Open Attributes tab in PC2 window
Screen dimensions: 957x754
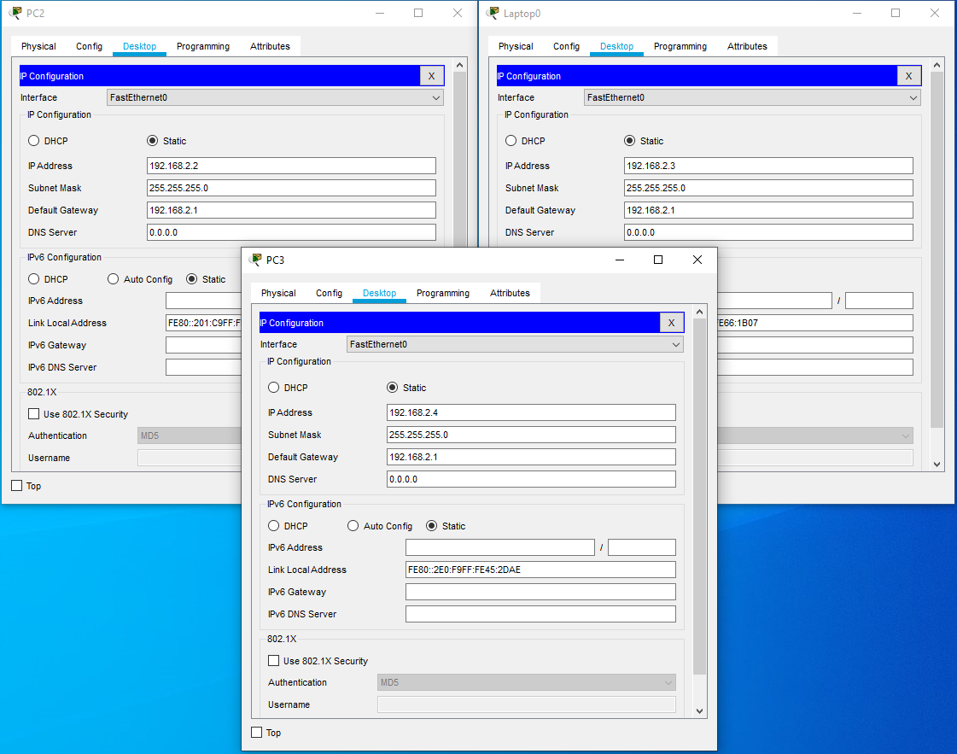click(x=270, y=46)
